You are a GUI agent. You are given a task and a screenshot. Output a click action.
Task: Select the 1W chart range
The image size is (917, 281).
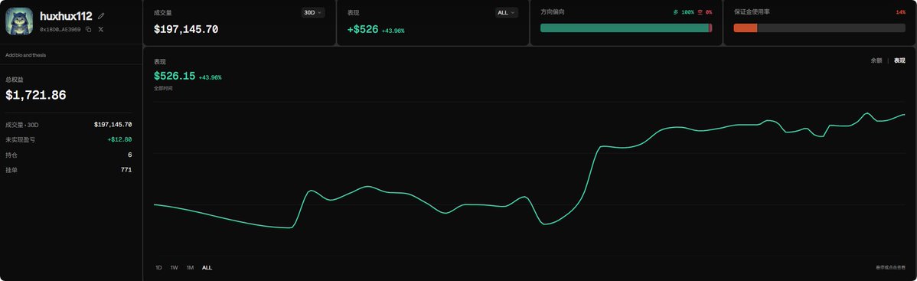tap(175, 267)
